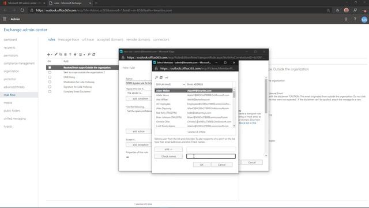Image resolution: width=369 pixels, height=208 pixels.
Task: Select Christie Cline in members list
Action: [194, 121]
